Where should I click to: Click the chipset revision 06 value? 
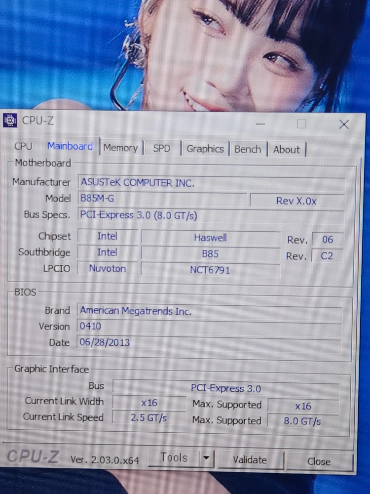(327, 240)
